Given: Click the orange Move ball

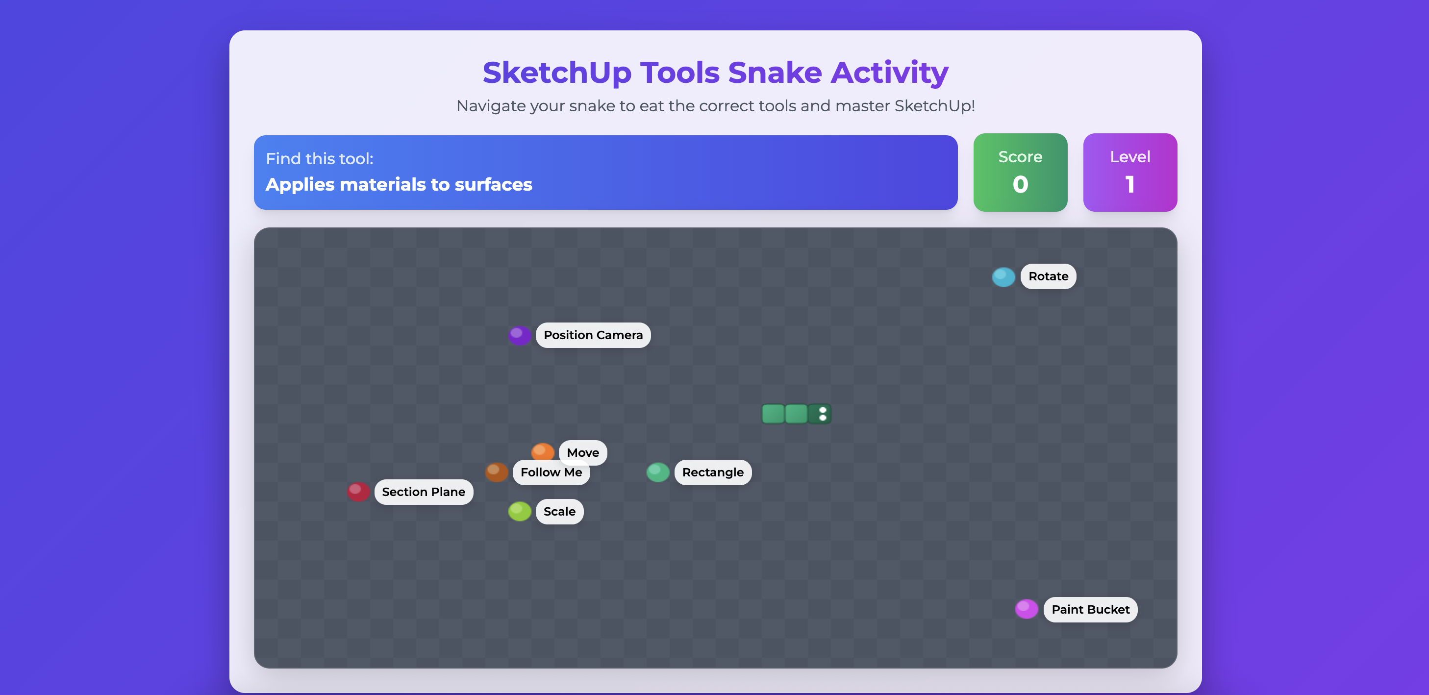Looking at the screenshot, I should pos(542,451).
